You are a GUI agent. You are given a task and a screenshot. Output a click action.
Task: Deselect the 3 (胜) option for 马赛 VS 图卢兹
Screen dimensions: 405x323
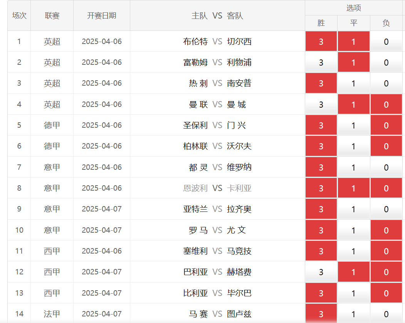point(321,313)
